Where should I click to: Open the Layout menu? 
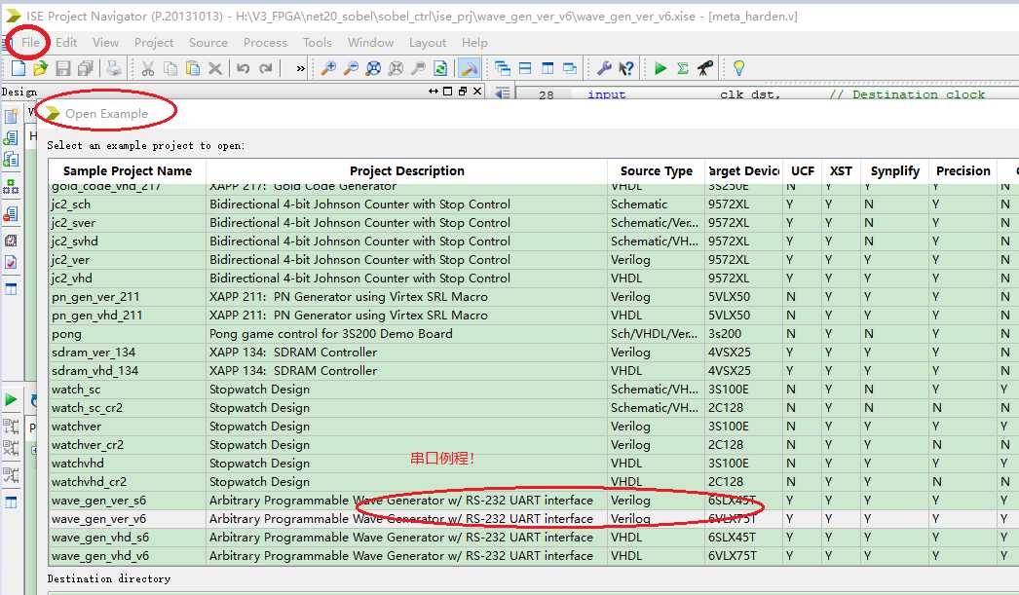tap(428, 43)
